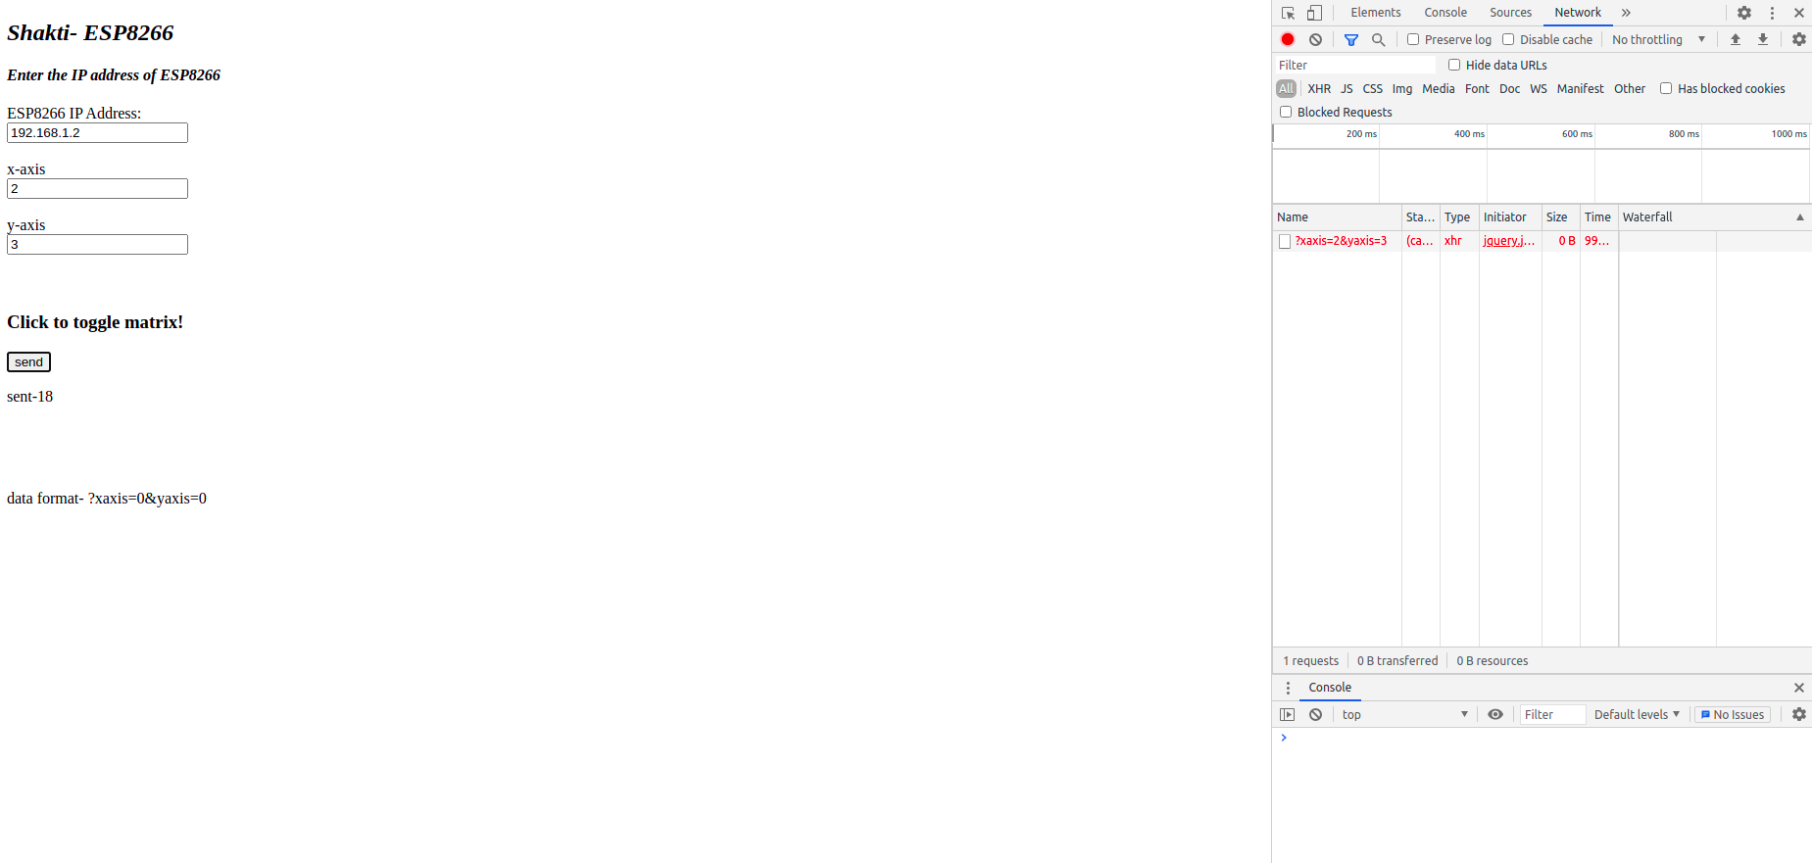
Task: Close the DevTools panel
Action: (1799, 13)
